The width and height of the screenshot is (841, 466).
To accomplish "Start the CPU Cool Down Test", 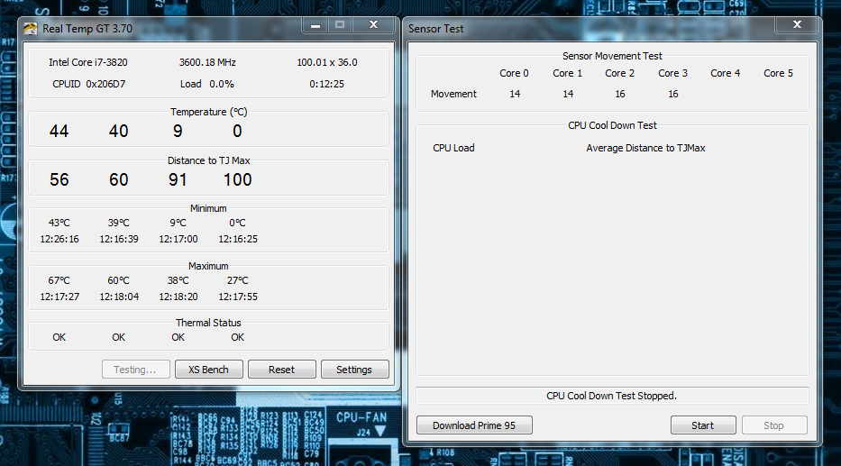I will (702, 425).
